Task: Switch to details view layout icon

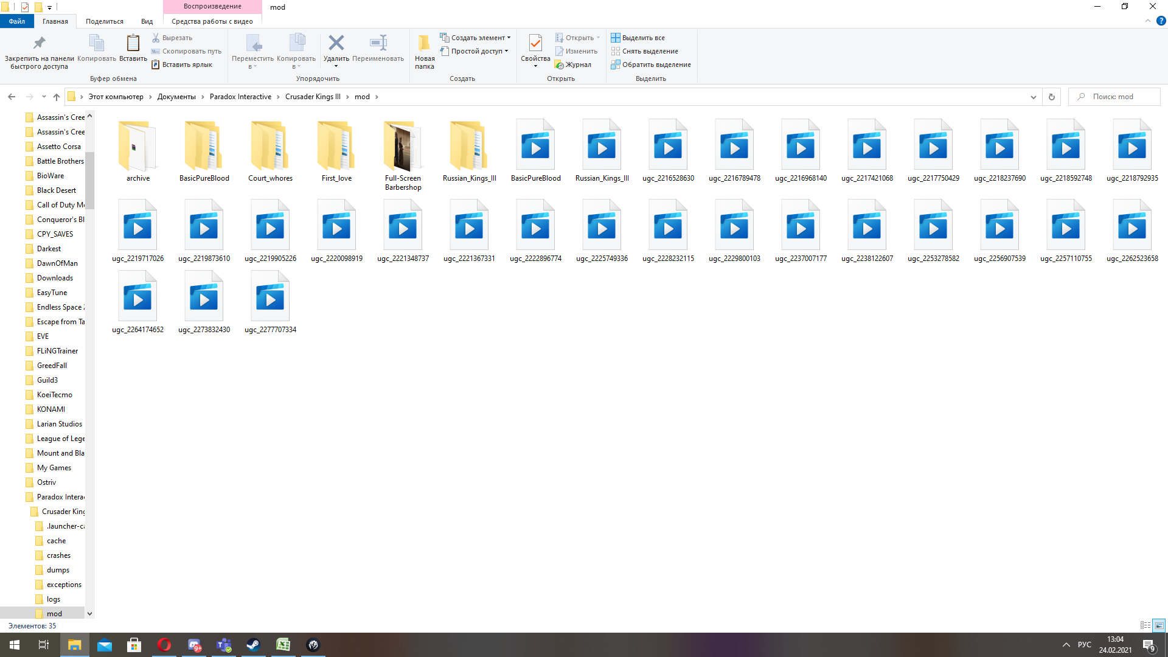Action: click(1145, 625)
